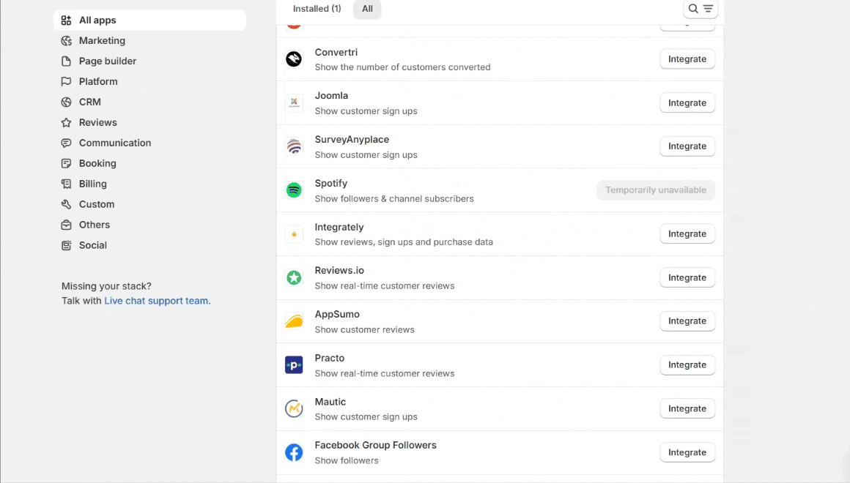
Task: Click the SurveyAnyplace app logo
Action: pyautogui.click(x=294, y=146)
